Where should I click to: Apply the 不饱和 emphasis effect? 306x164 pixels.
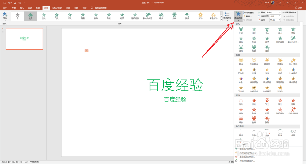(x=241, y=71)
